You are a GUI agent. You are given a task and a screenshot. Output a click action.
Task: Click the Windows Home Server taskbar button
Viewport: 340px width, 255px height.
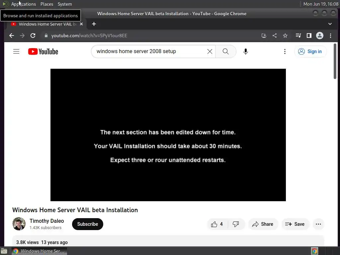(x=39, y=251)
